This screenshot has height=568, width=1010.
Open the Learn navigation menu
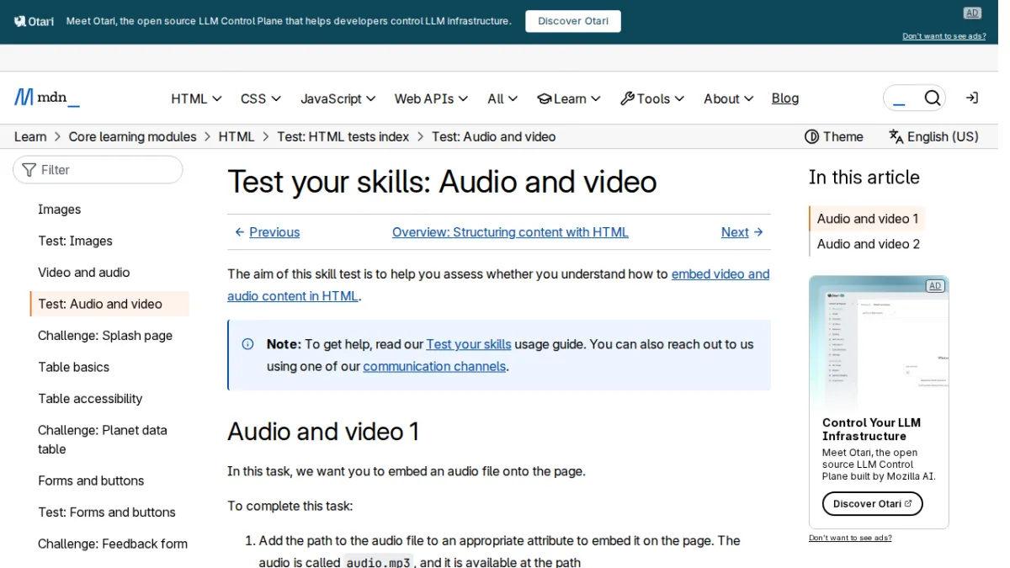[x=569, y=98]
